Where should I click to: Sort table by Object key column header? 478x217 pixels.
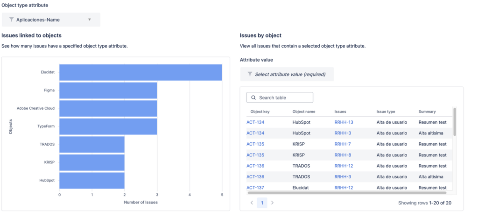pyautogui.click(x=260, y=112)
